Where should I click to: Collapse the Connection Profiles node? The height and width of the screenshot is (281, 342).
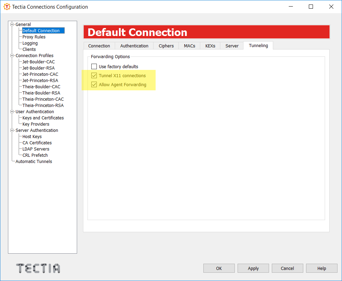point(12,55)
